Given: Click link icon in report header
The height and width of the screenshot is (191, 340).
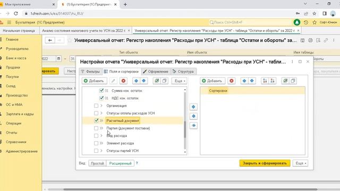Looking at the screenshot, I should coord(326,40).
